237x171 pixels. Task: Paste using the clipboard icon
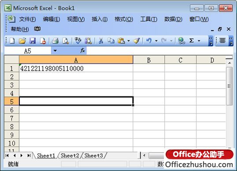click(121, 41)
